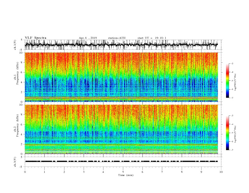Select the ch.1 color bar "log(PSD)(V²/Hz)" label
This screenshot has height=193, width=249.
point(235,82)
